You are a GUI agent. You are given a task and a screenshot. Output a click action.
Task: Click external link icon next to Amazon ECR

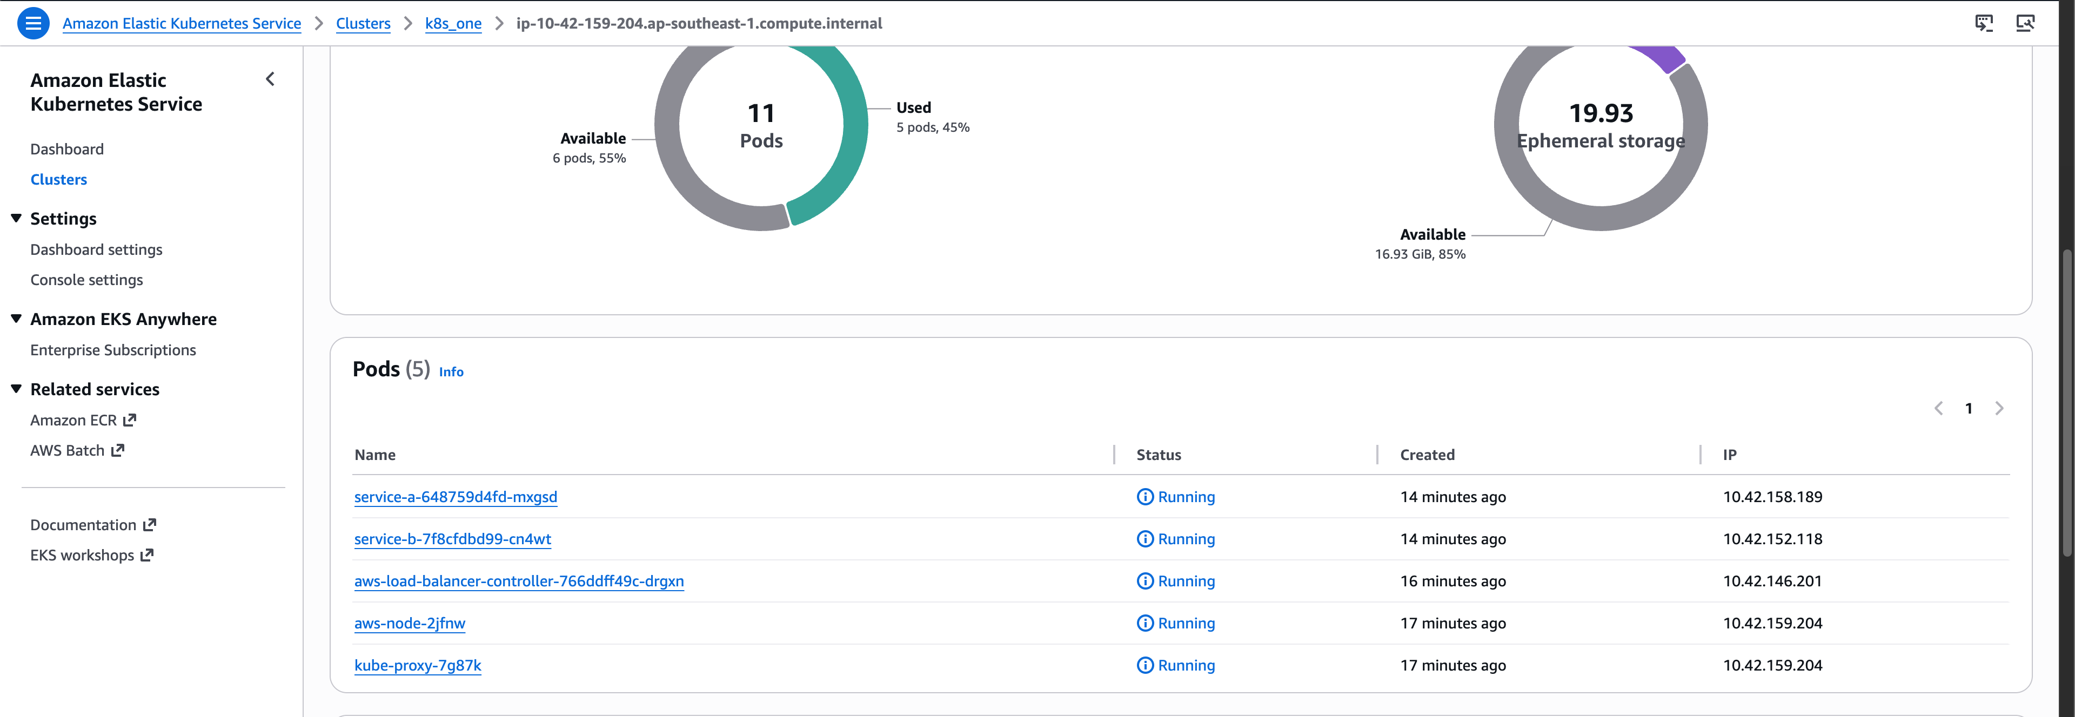click(130, 420)
